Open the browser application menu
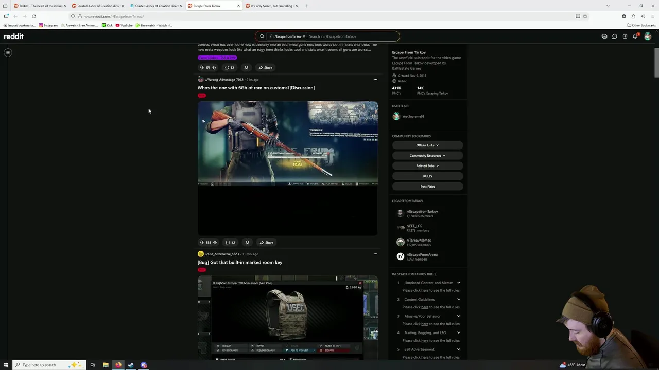Screen dimensions: 659x370 pos(652,16)
